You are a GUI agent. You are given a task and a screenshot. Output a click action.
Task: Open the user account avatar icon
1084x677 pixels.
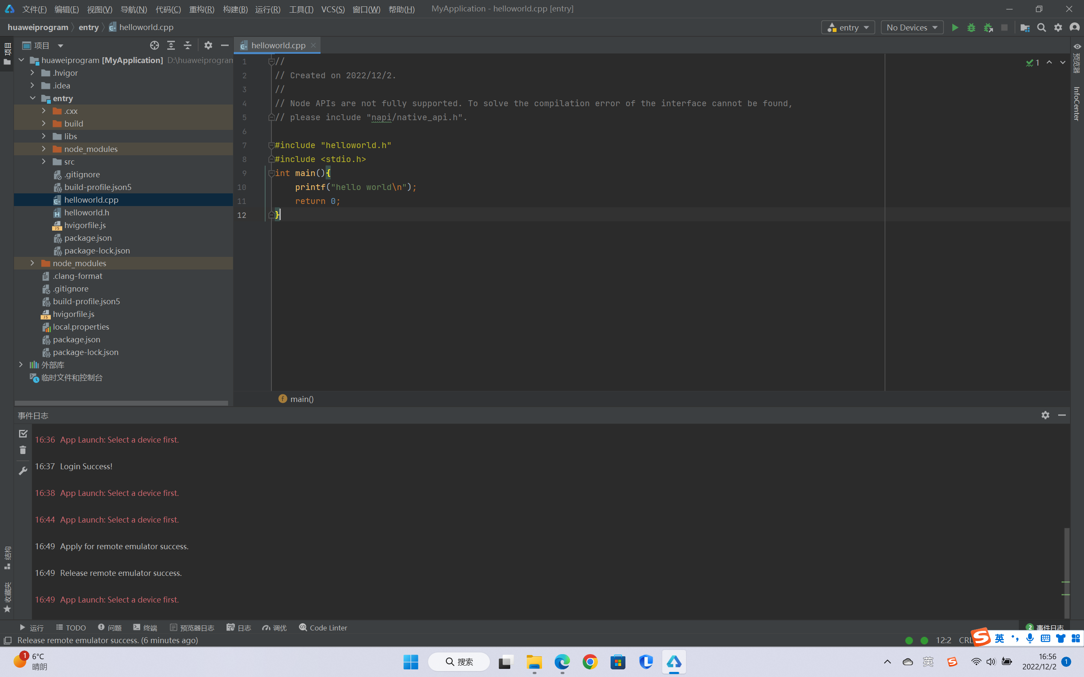pyautogui.click(x=1075, y=28)
